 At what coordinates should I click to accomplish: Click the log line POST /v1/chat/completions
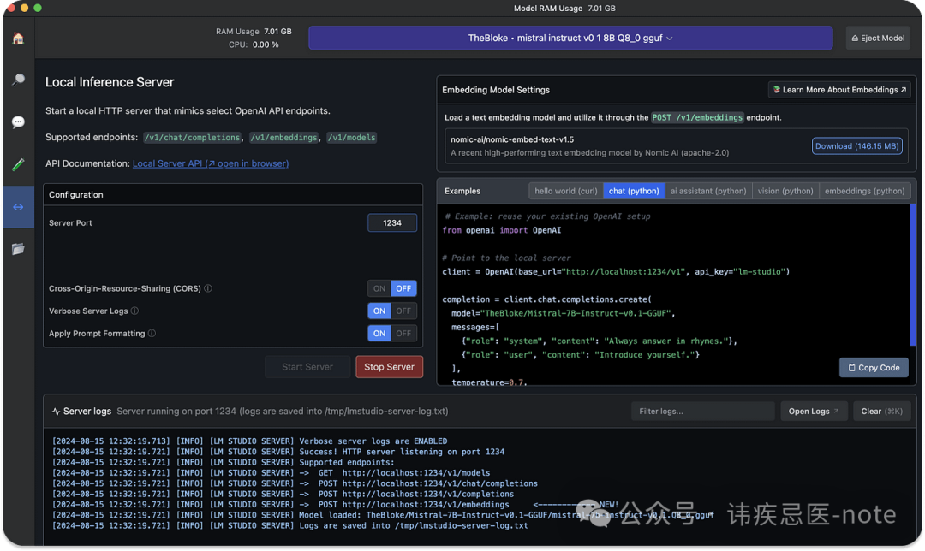[295, 483]
